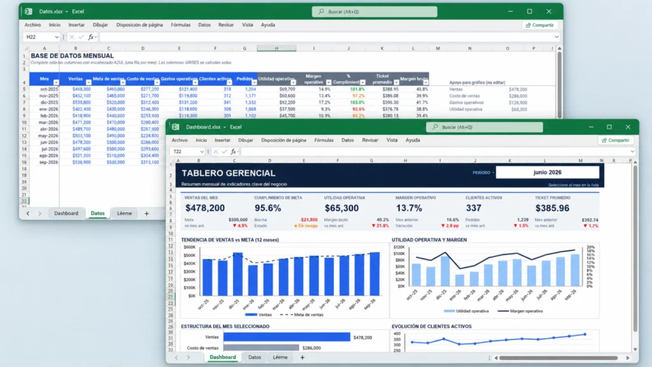Screen dimensions: 652x367
Task: Click search magnifier icon in Dashboard.xlsx title bar
Action: tap(435, 127)
